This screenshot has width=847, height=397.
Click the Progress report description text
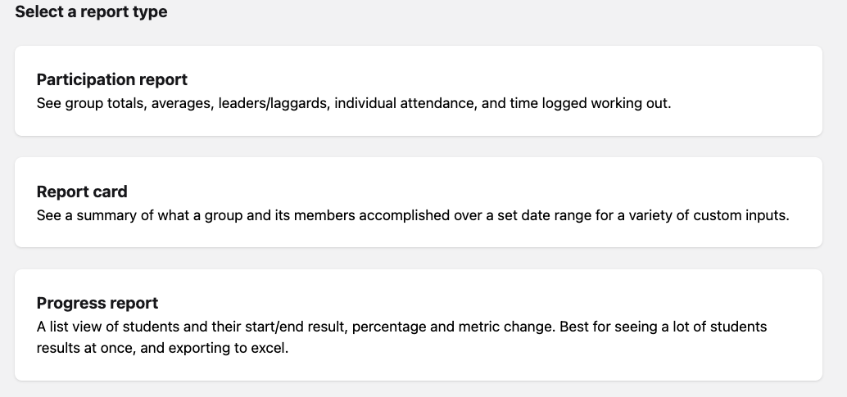tap(401, 327)
